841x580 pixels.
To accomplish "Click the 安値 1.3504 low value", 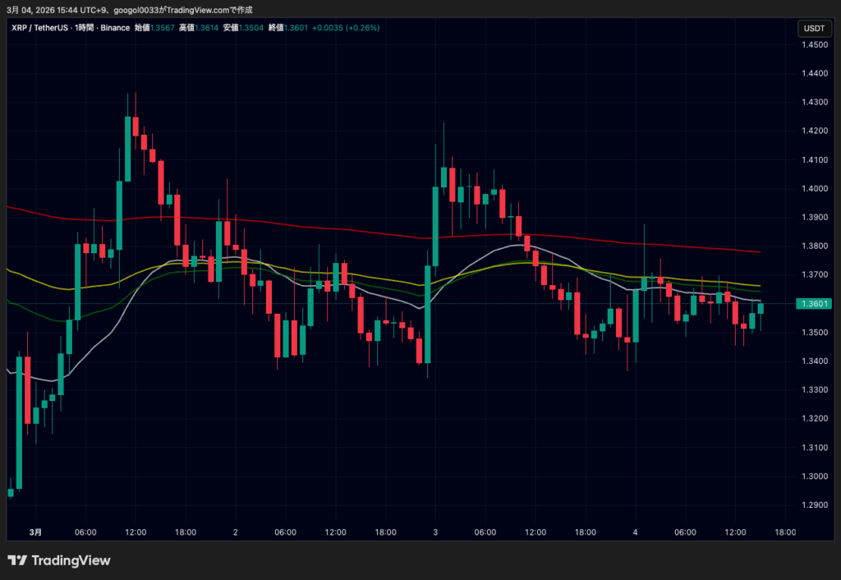I will pyautogui.click(x=243, y=28).
